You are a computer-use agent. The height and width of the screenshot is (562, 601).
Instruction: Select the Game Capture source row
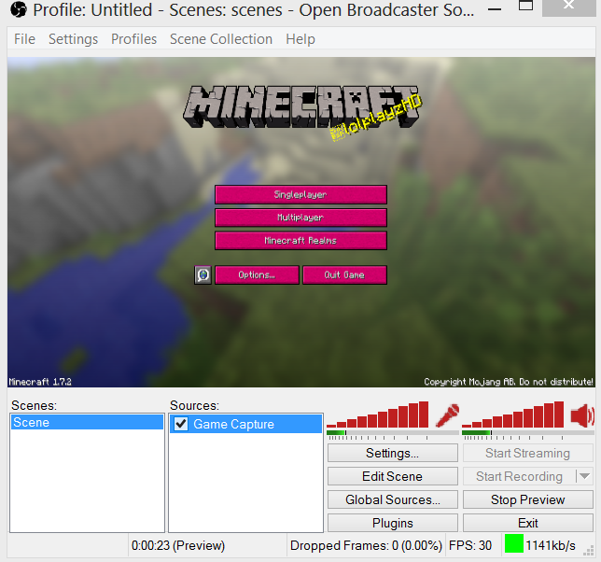[x=245, y=424]
